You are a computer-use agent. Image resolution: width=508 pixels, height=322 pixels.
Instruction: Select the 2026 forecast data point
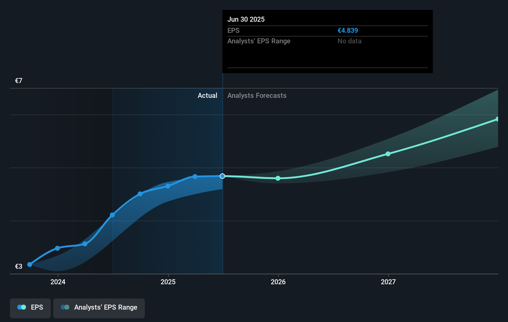278,178
